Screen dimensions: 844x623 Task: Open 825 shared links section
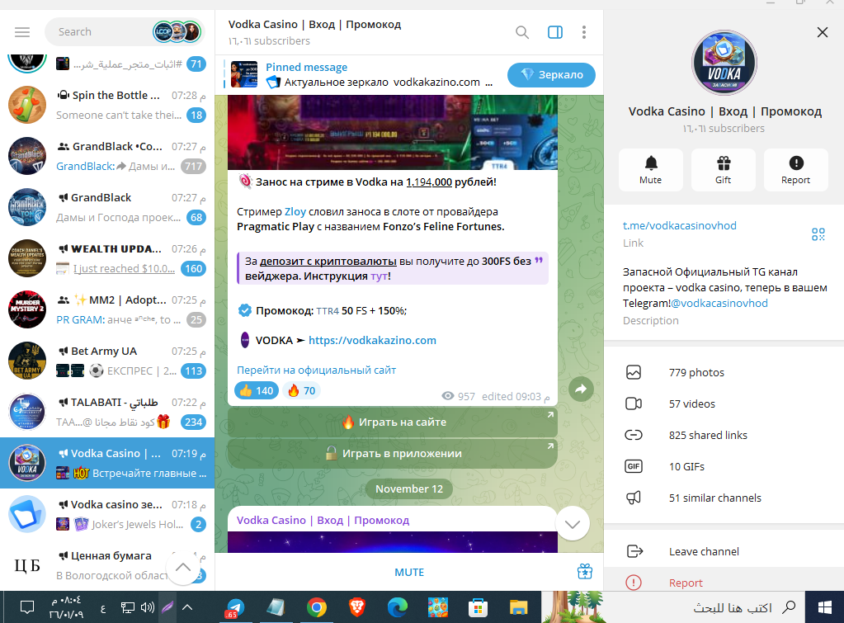click(x=724, y=435)
